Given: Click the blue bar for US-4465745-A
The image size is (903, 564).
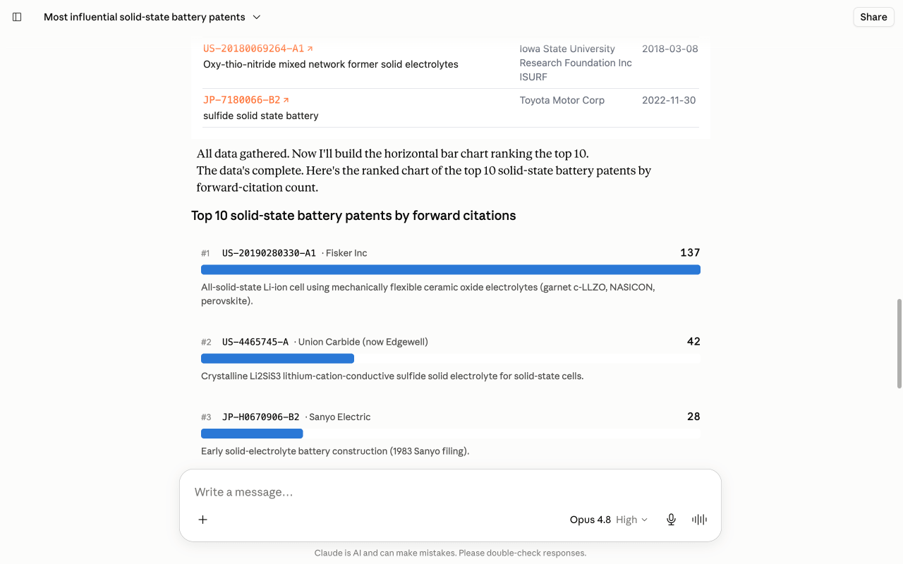Looking at the screenshot, I should pyautogui.click(x=277, y=359).
